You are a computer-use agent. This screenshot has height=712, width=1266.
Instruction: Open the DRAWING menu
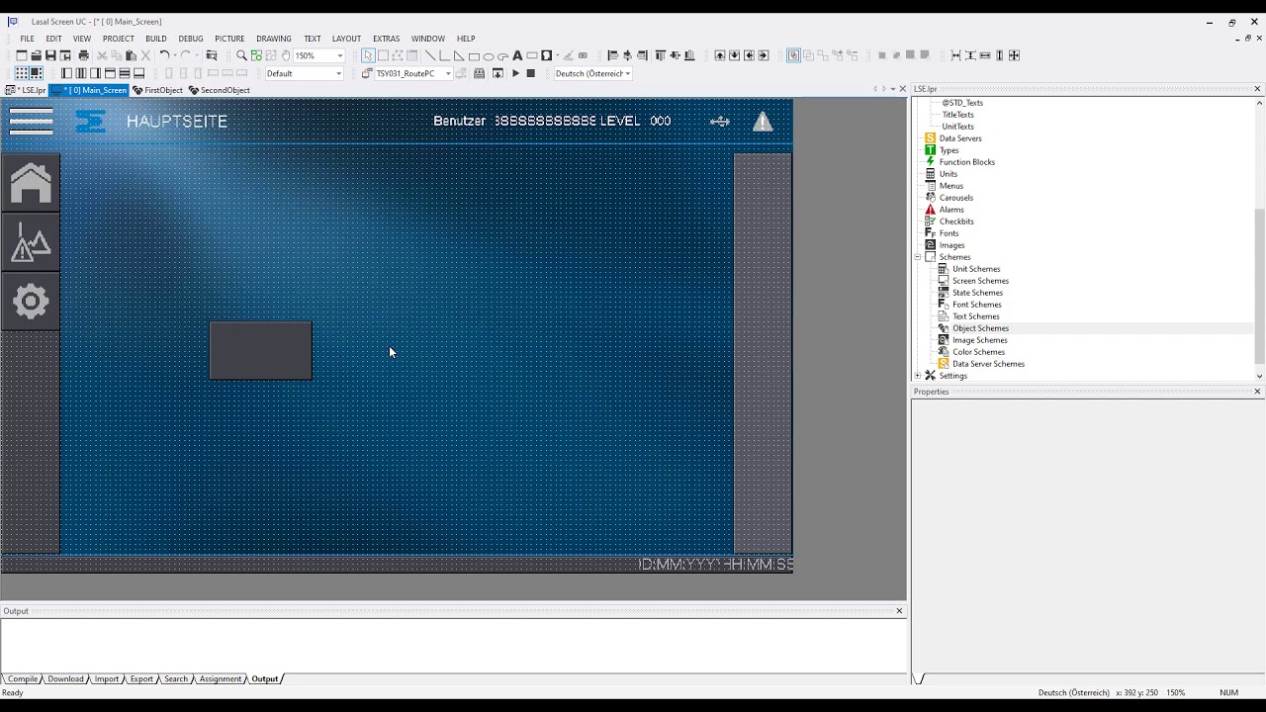pyautogui.click(x=274, y=39)
